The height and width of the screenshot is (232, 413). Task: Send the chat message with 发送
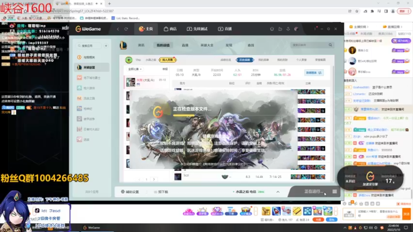click(x=406, y=214)
